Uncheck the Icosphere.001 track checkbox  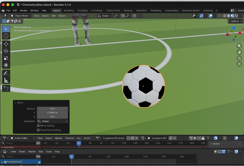pyautogui.click(x=39, y=162)
